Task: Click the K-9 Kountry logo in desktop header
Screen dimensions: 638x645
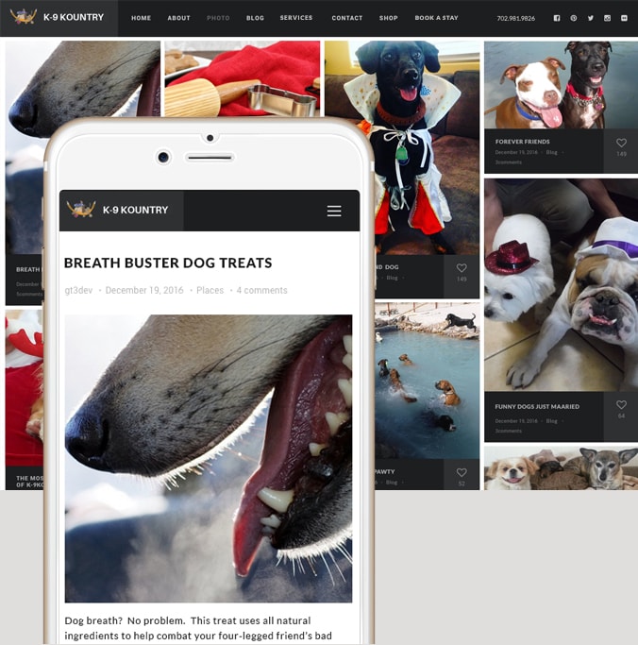Action: pos(58,17)
